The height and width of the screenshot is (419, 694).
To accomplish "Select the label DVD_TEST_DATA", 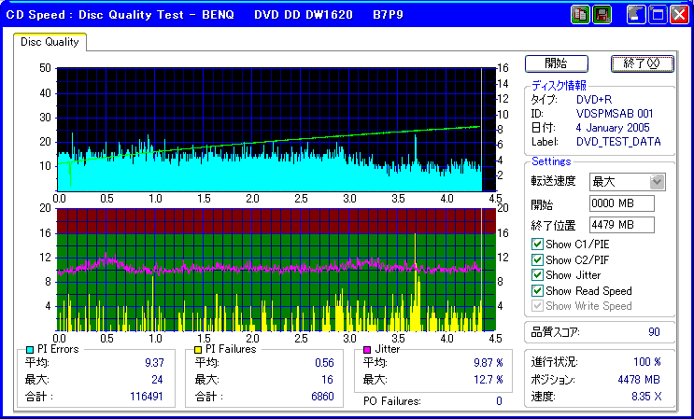I will pos(618,142).
